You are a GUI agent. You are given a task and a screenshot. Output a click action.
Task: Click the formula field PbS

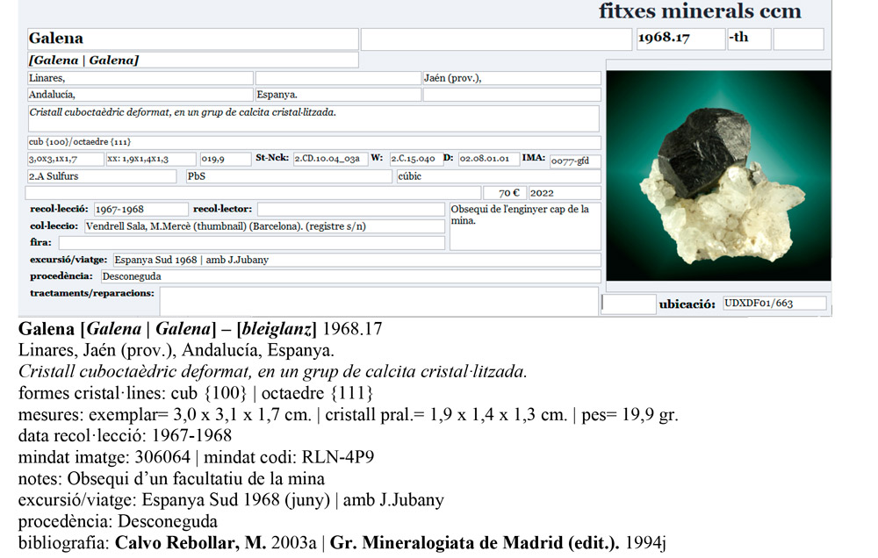tap(289, 176)
